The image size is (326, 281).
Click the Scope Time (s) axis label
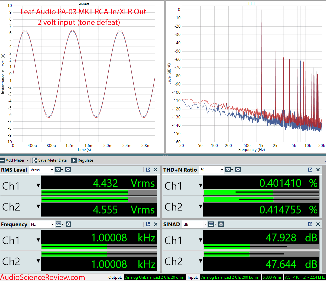coord(84,150)
